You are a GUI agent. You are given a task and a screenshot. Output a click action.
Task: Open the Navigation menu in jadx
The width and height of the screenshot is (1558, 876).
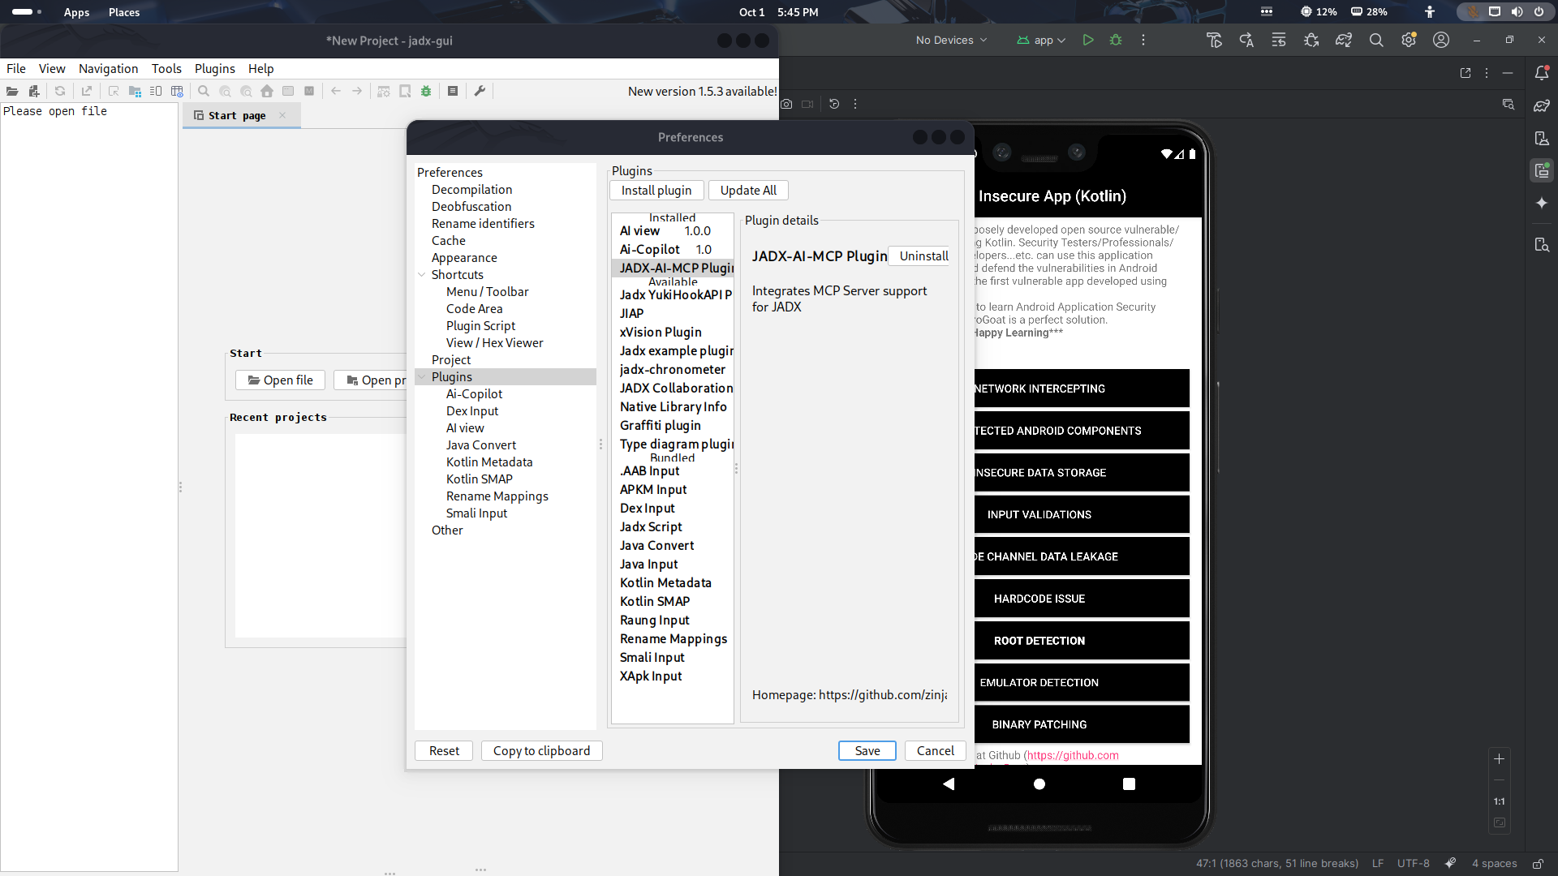coord(108,69)
